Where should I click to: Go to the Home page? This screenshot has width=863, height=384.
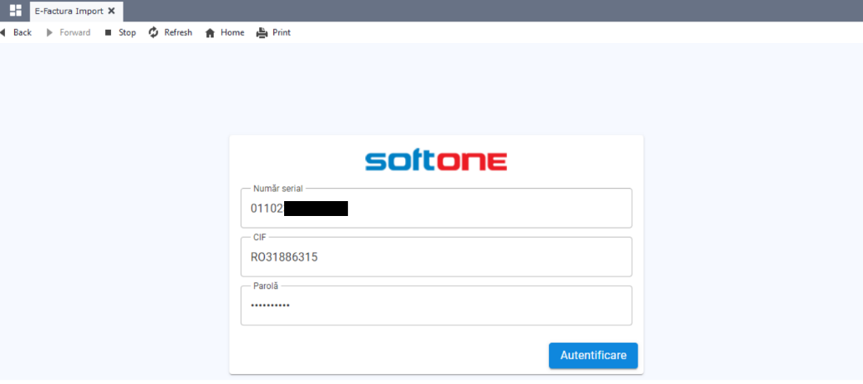(x=224, y=32)
